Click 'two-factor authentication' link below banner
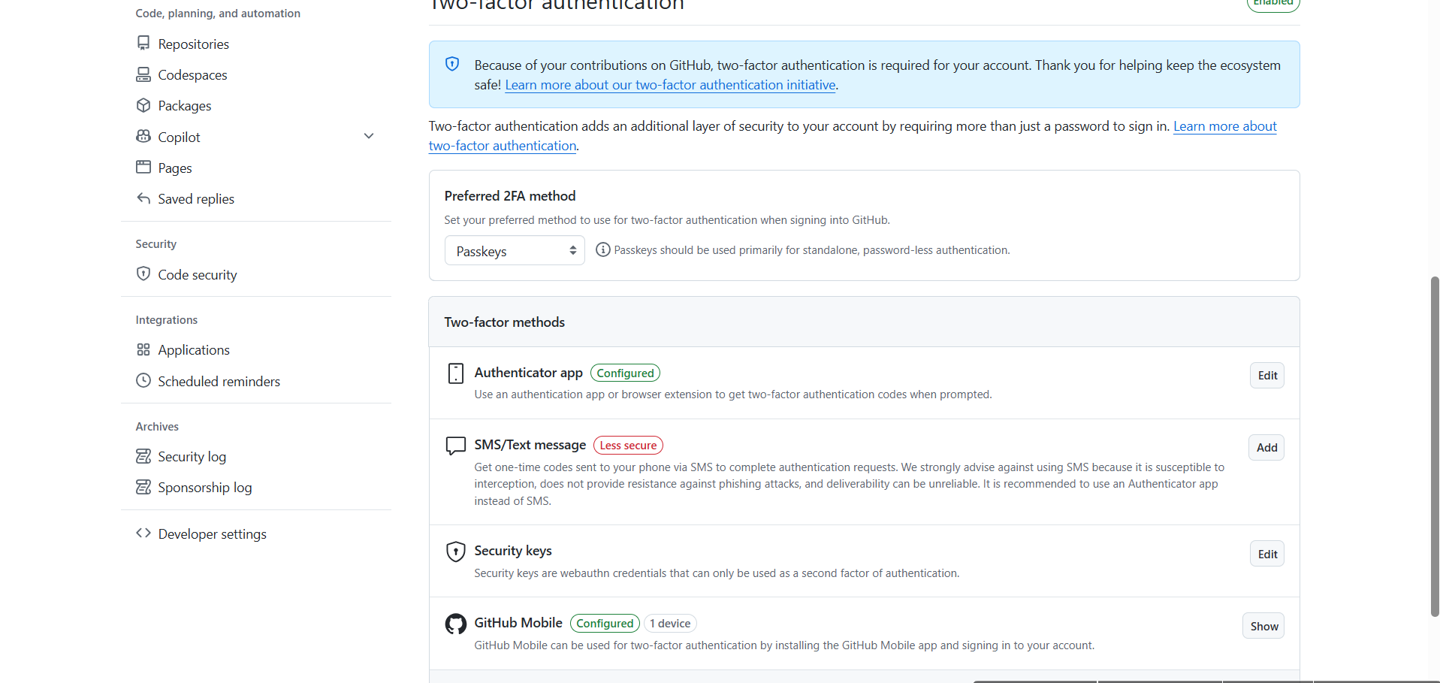This screenshot has width=1440, height=683. click(503, 146)
